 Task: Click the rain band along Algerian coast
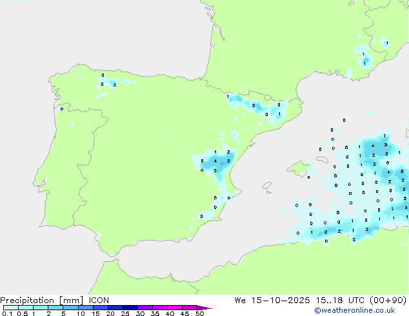(335, 231)
